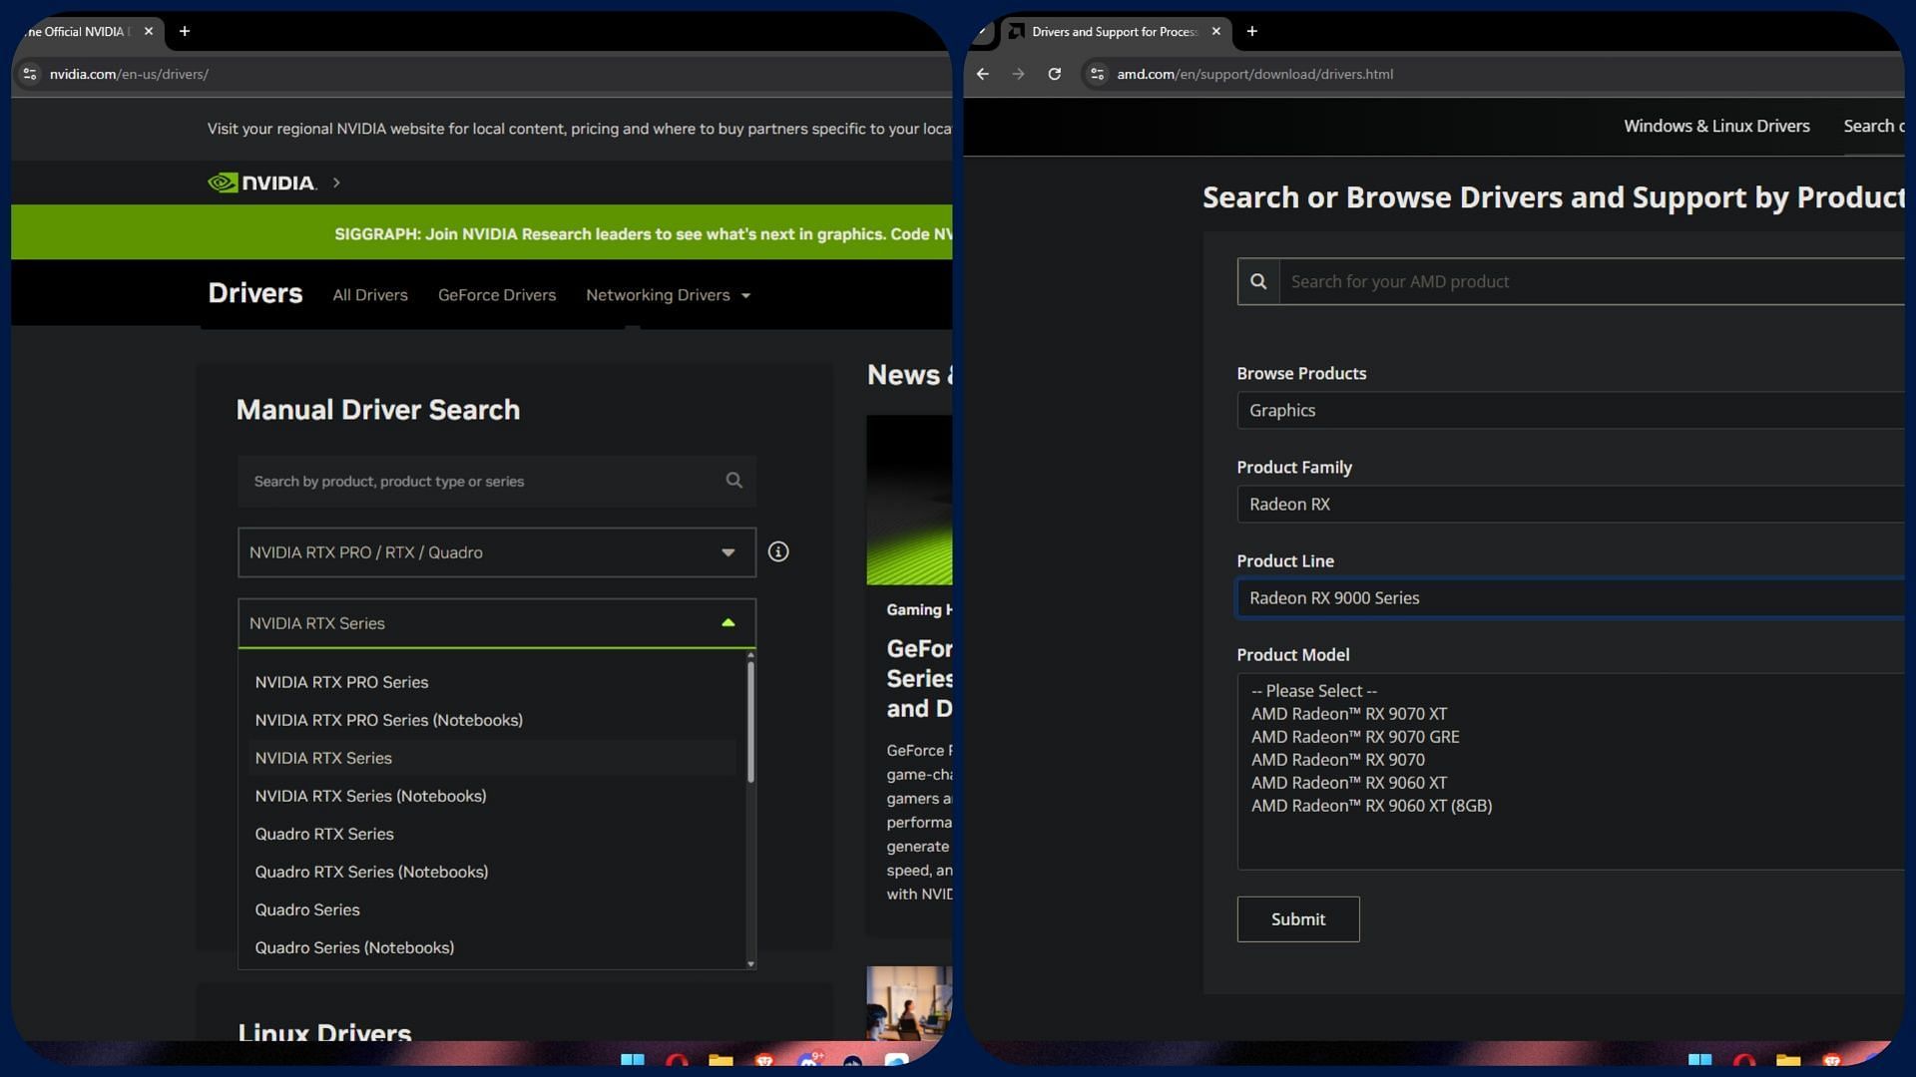Collapse the NVIDIA RTX Series dropdown
Image resolution: width=1916 pixels, height=1077 pixels.
pos(727,623)
